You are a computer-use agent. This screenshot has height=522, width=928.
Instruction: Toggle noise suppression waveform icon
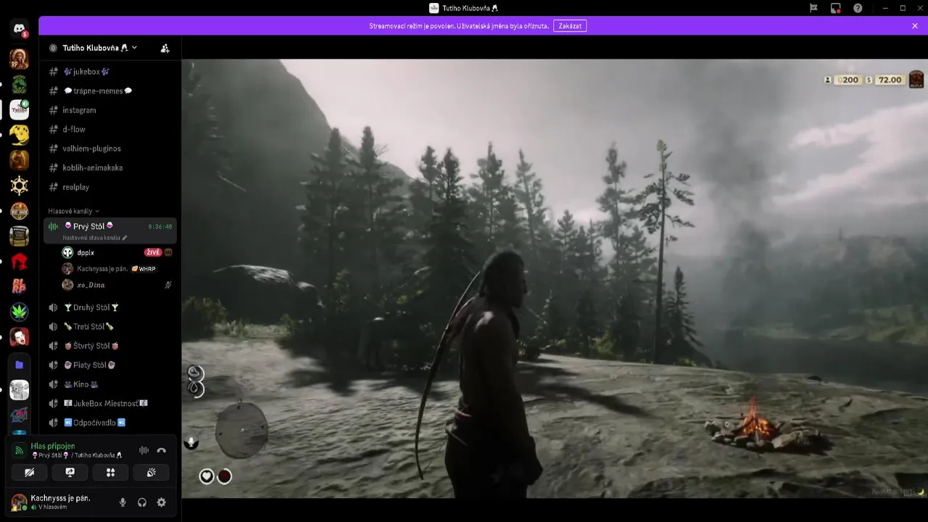click(144, 450)
